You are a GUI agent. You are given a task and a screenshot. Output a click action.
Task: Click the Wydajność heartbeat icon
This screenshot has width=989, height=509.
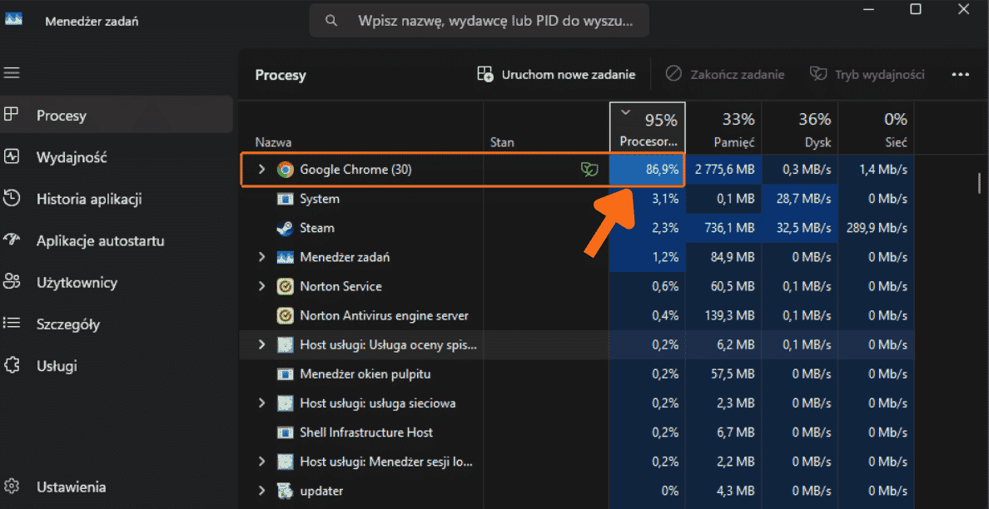click(12, 157)
